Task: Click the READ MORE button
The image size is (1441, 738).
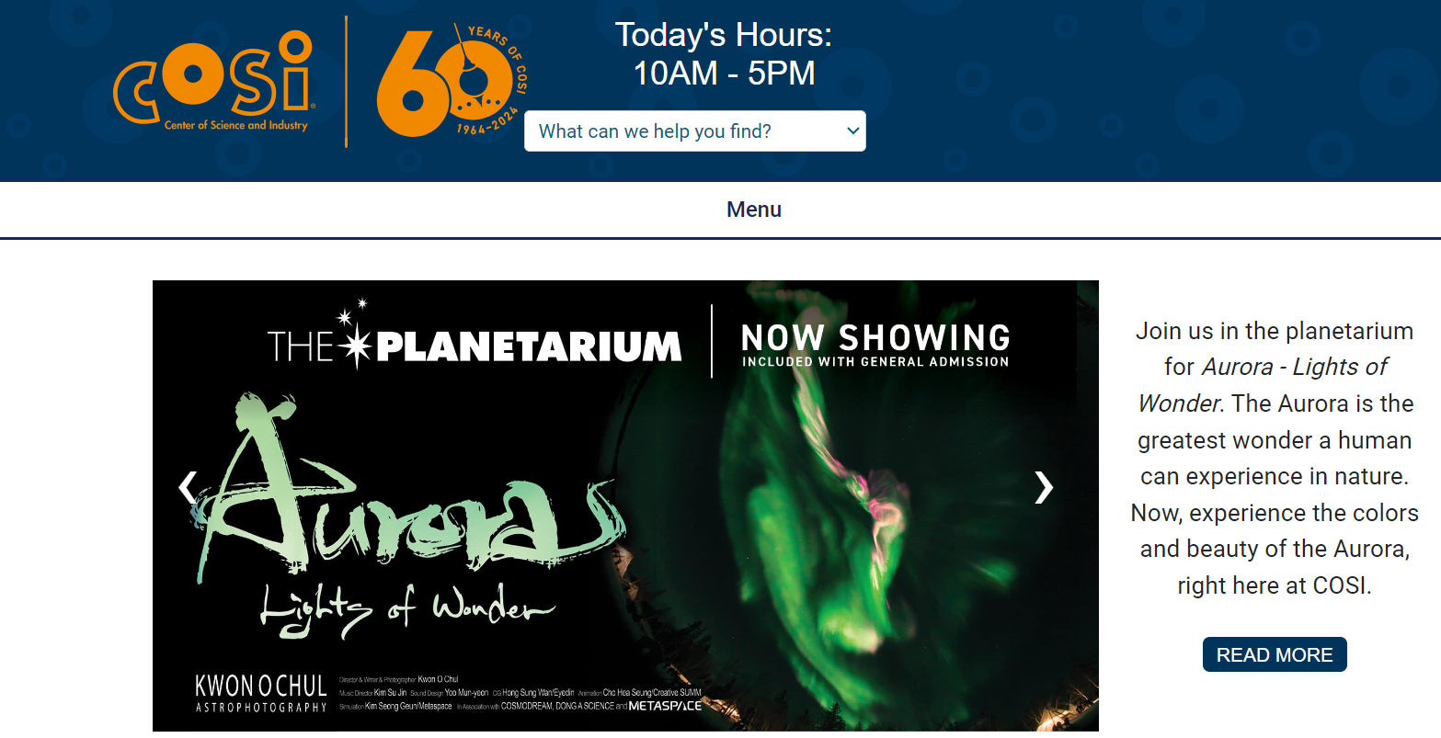Action: (x=1275, y=654)
